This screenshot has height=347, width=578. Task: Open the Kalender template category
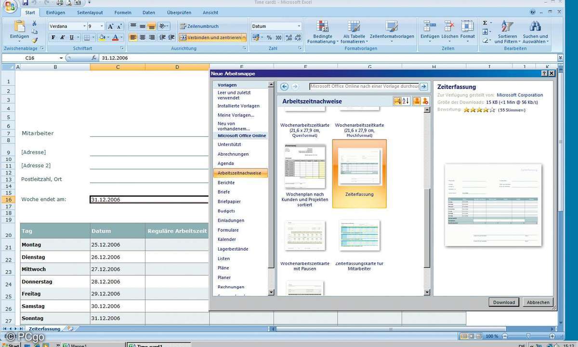coord(227,240)
